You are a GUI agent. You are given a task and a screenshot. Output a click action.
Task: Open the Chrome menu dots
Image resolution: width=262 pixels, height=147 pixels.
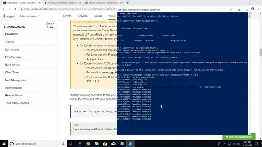click(258, 9)
